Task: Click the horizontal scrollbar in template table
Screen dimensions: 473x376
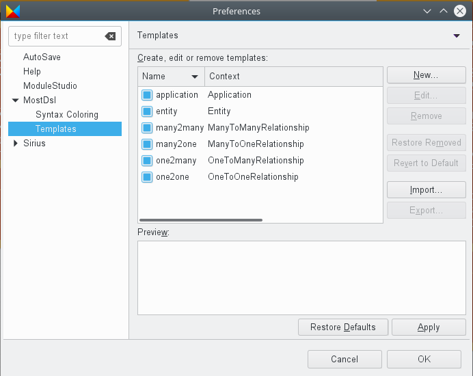Action: 201,220
